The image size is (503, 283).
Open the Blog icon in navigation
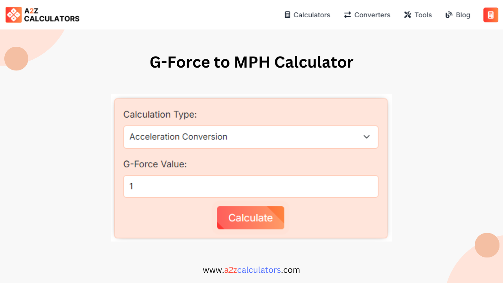coord(449,15)
